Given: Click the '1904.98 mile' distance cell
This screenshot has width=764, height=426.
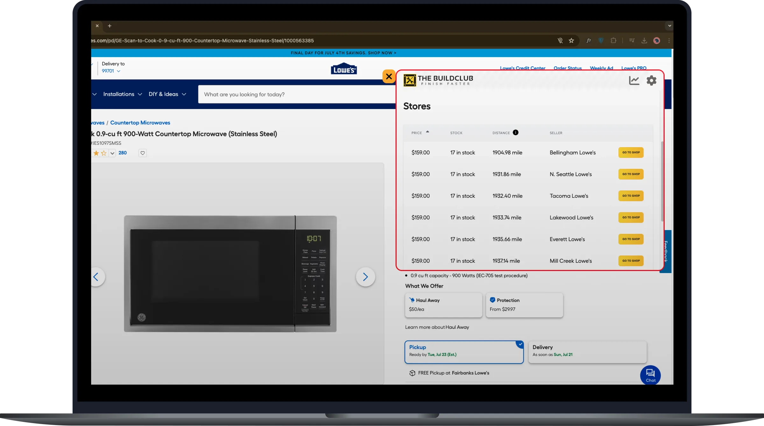Looking at the screenshot, I should (507, 153).
